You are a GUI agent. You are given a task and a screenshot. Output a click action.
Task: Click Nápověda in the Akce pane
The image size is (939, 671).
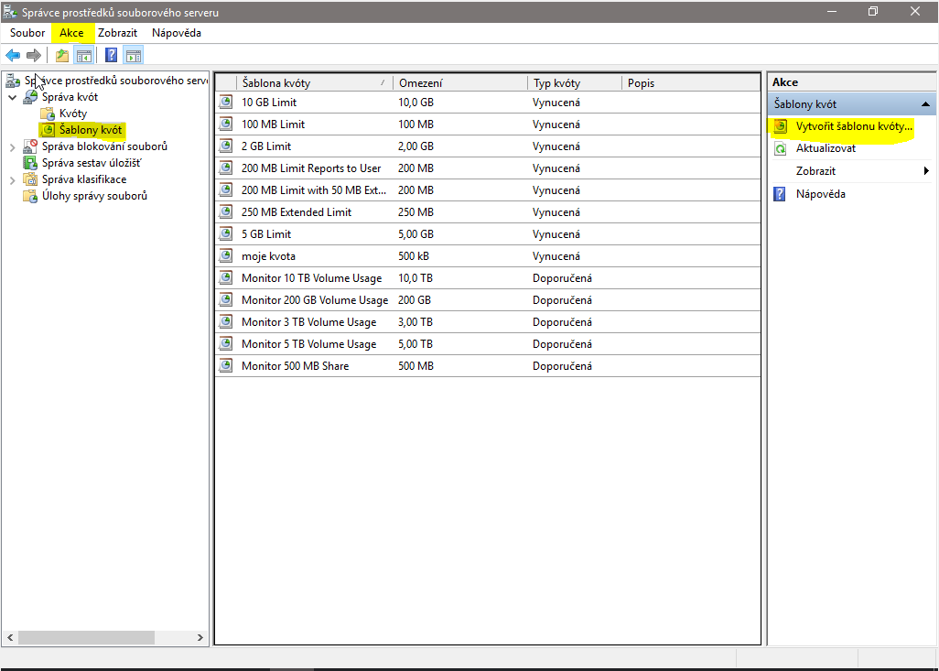[x=820, y=194]
